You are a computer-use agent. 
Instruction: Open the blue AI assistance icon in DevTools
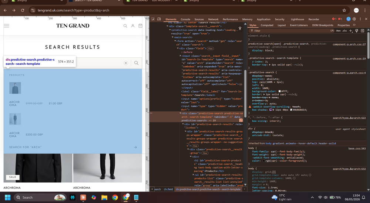point(348,19)
